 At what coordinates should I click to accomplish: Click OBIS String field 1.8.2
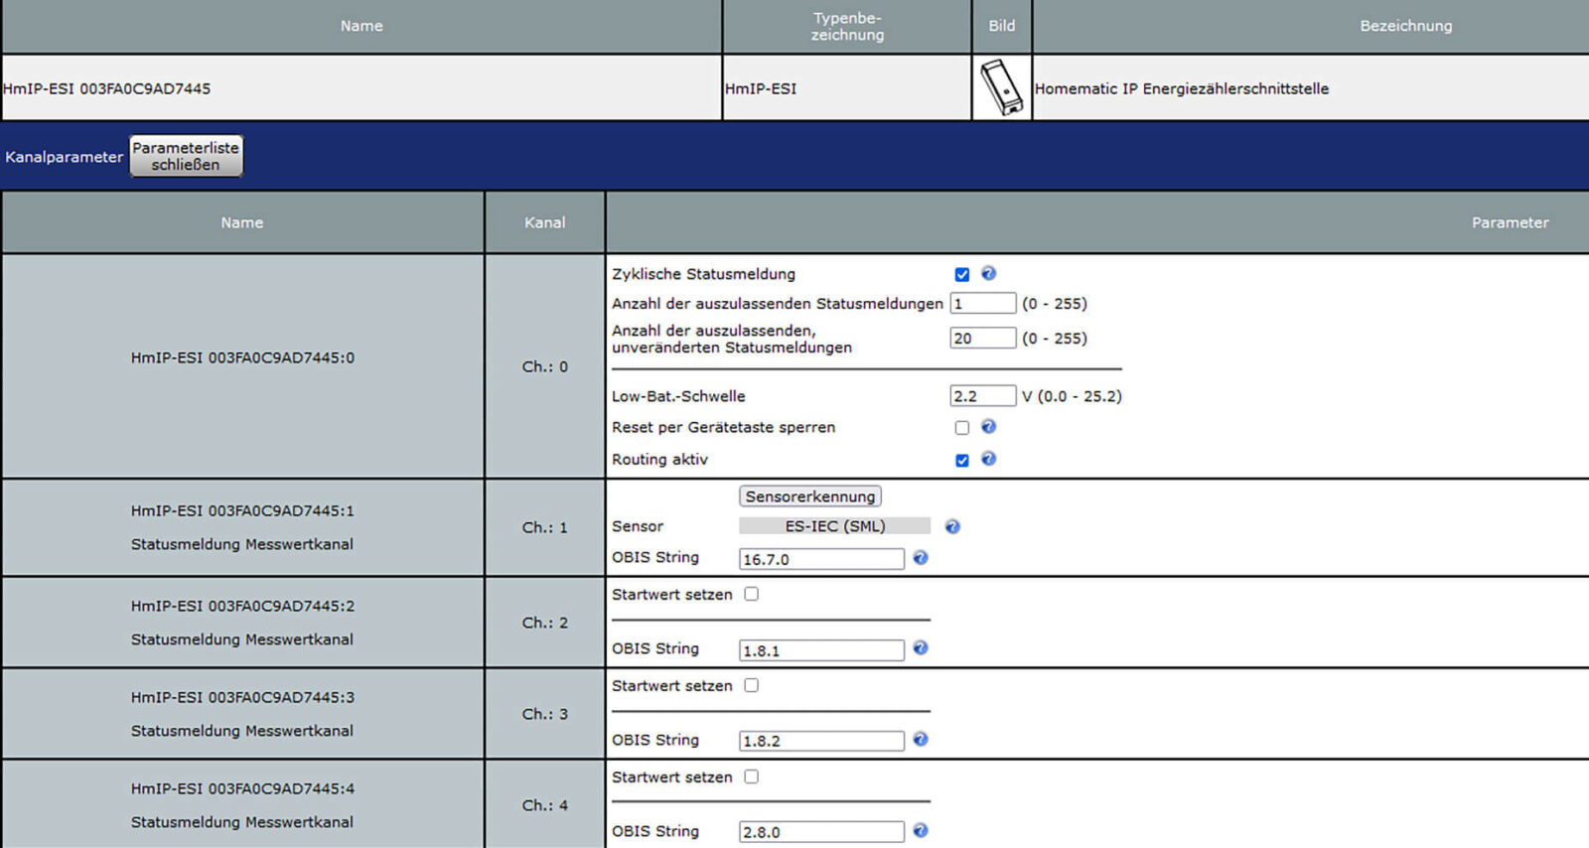[821, 741]
